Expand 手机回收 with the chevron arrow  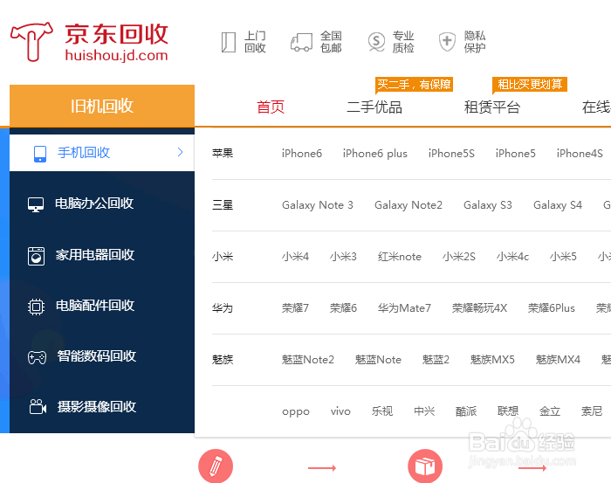tap(180, 152)
